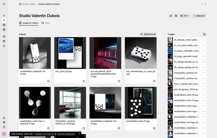Open the page settings gear
Image resolution: width=217 pixels, height=138 pixels.
tap(176, 16)
